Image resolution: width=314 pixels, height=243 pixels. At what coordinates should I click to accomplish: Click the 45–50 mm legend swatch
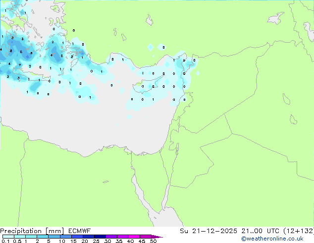[x=146, y=237]
